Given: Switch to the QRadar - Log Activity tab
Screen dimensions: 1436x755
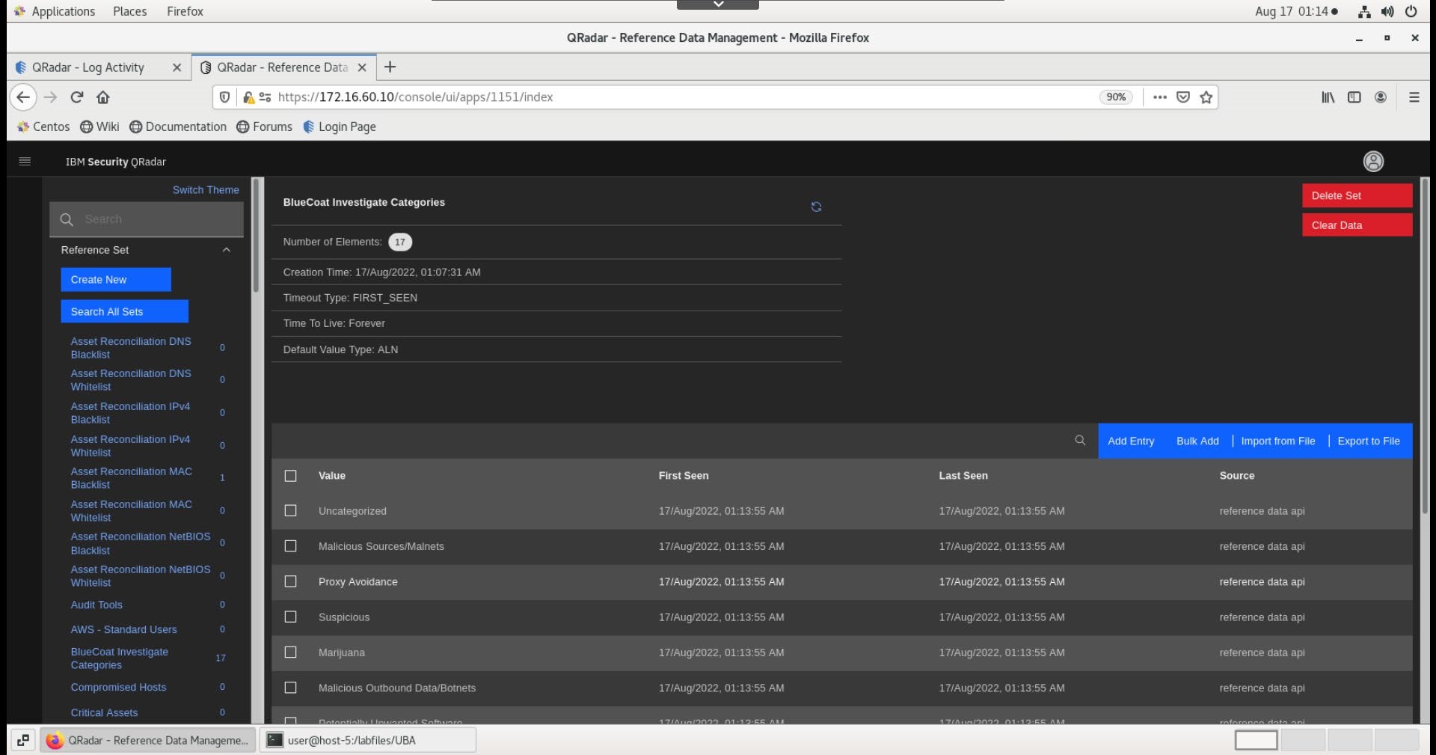Looking at the screenshot, I should (x=88, y=67).
